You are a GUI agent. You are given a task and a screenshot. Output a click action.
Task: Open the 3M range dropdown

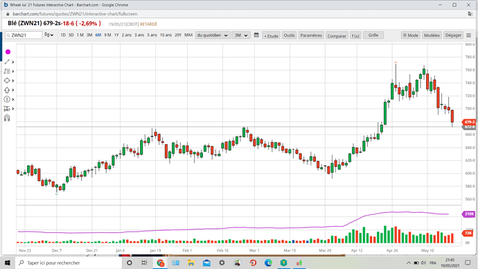pos(241,35)
